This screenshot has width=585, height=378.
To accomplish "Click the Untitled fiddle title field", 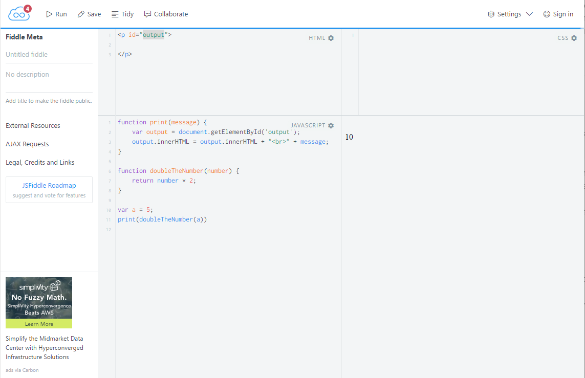I will pyautogui.click(x=49, y=55).
